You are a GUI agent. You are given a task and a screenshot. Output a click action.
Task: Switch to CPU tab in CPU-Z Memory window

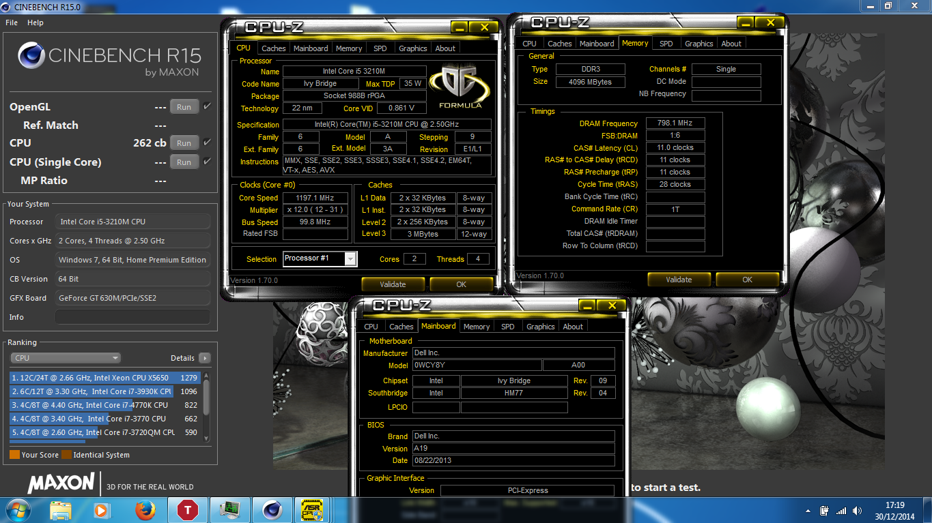pyautogui.click(x=530, y=44)
